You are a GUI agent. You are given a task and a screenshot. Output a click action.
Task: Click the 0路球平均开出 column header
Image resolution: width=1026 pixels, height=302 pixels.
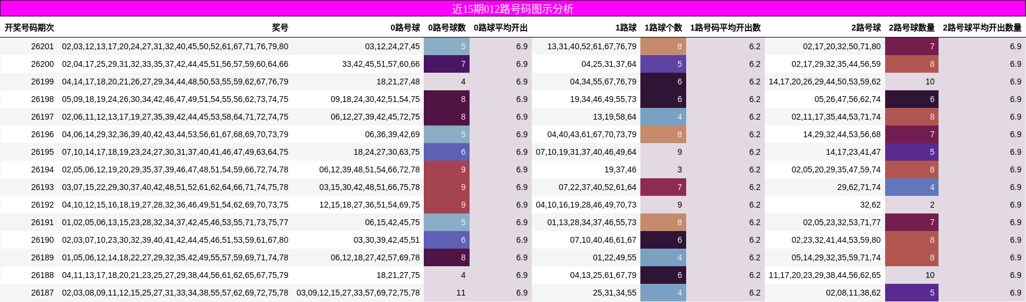[x=501, y=28]
